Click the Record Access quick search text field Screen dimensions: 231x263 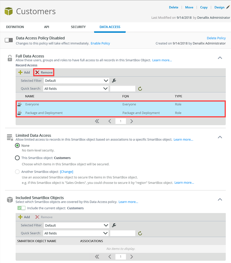pos(123,89)
